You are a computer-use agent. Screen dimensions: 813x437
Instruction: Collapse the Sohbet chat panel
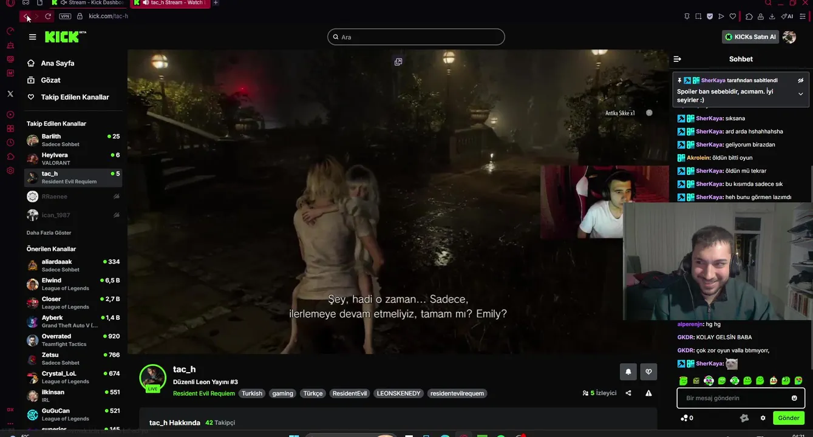click(x=677, y=59)
